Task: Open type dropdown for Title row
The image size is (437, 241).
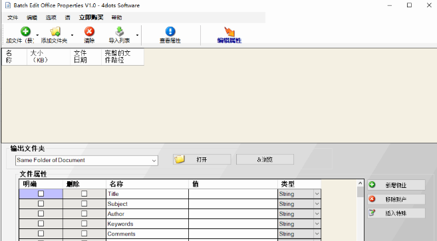Action: pos(317,194)
